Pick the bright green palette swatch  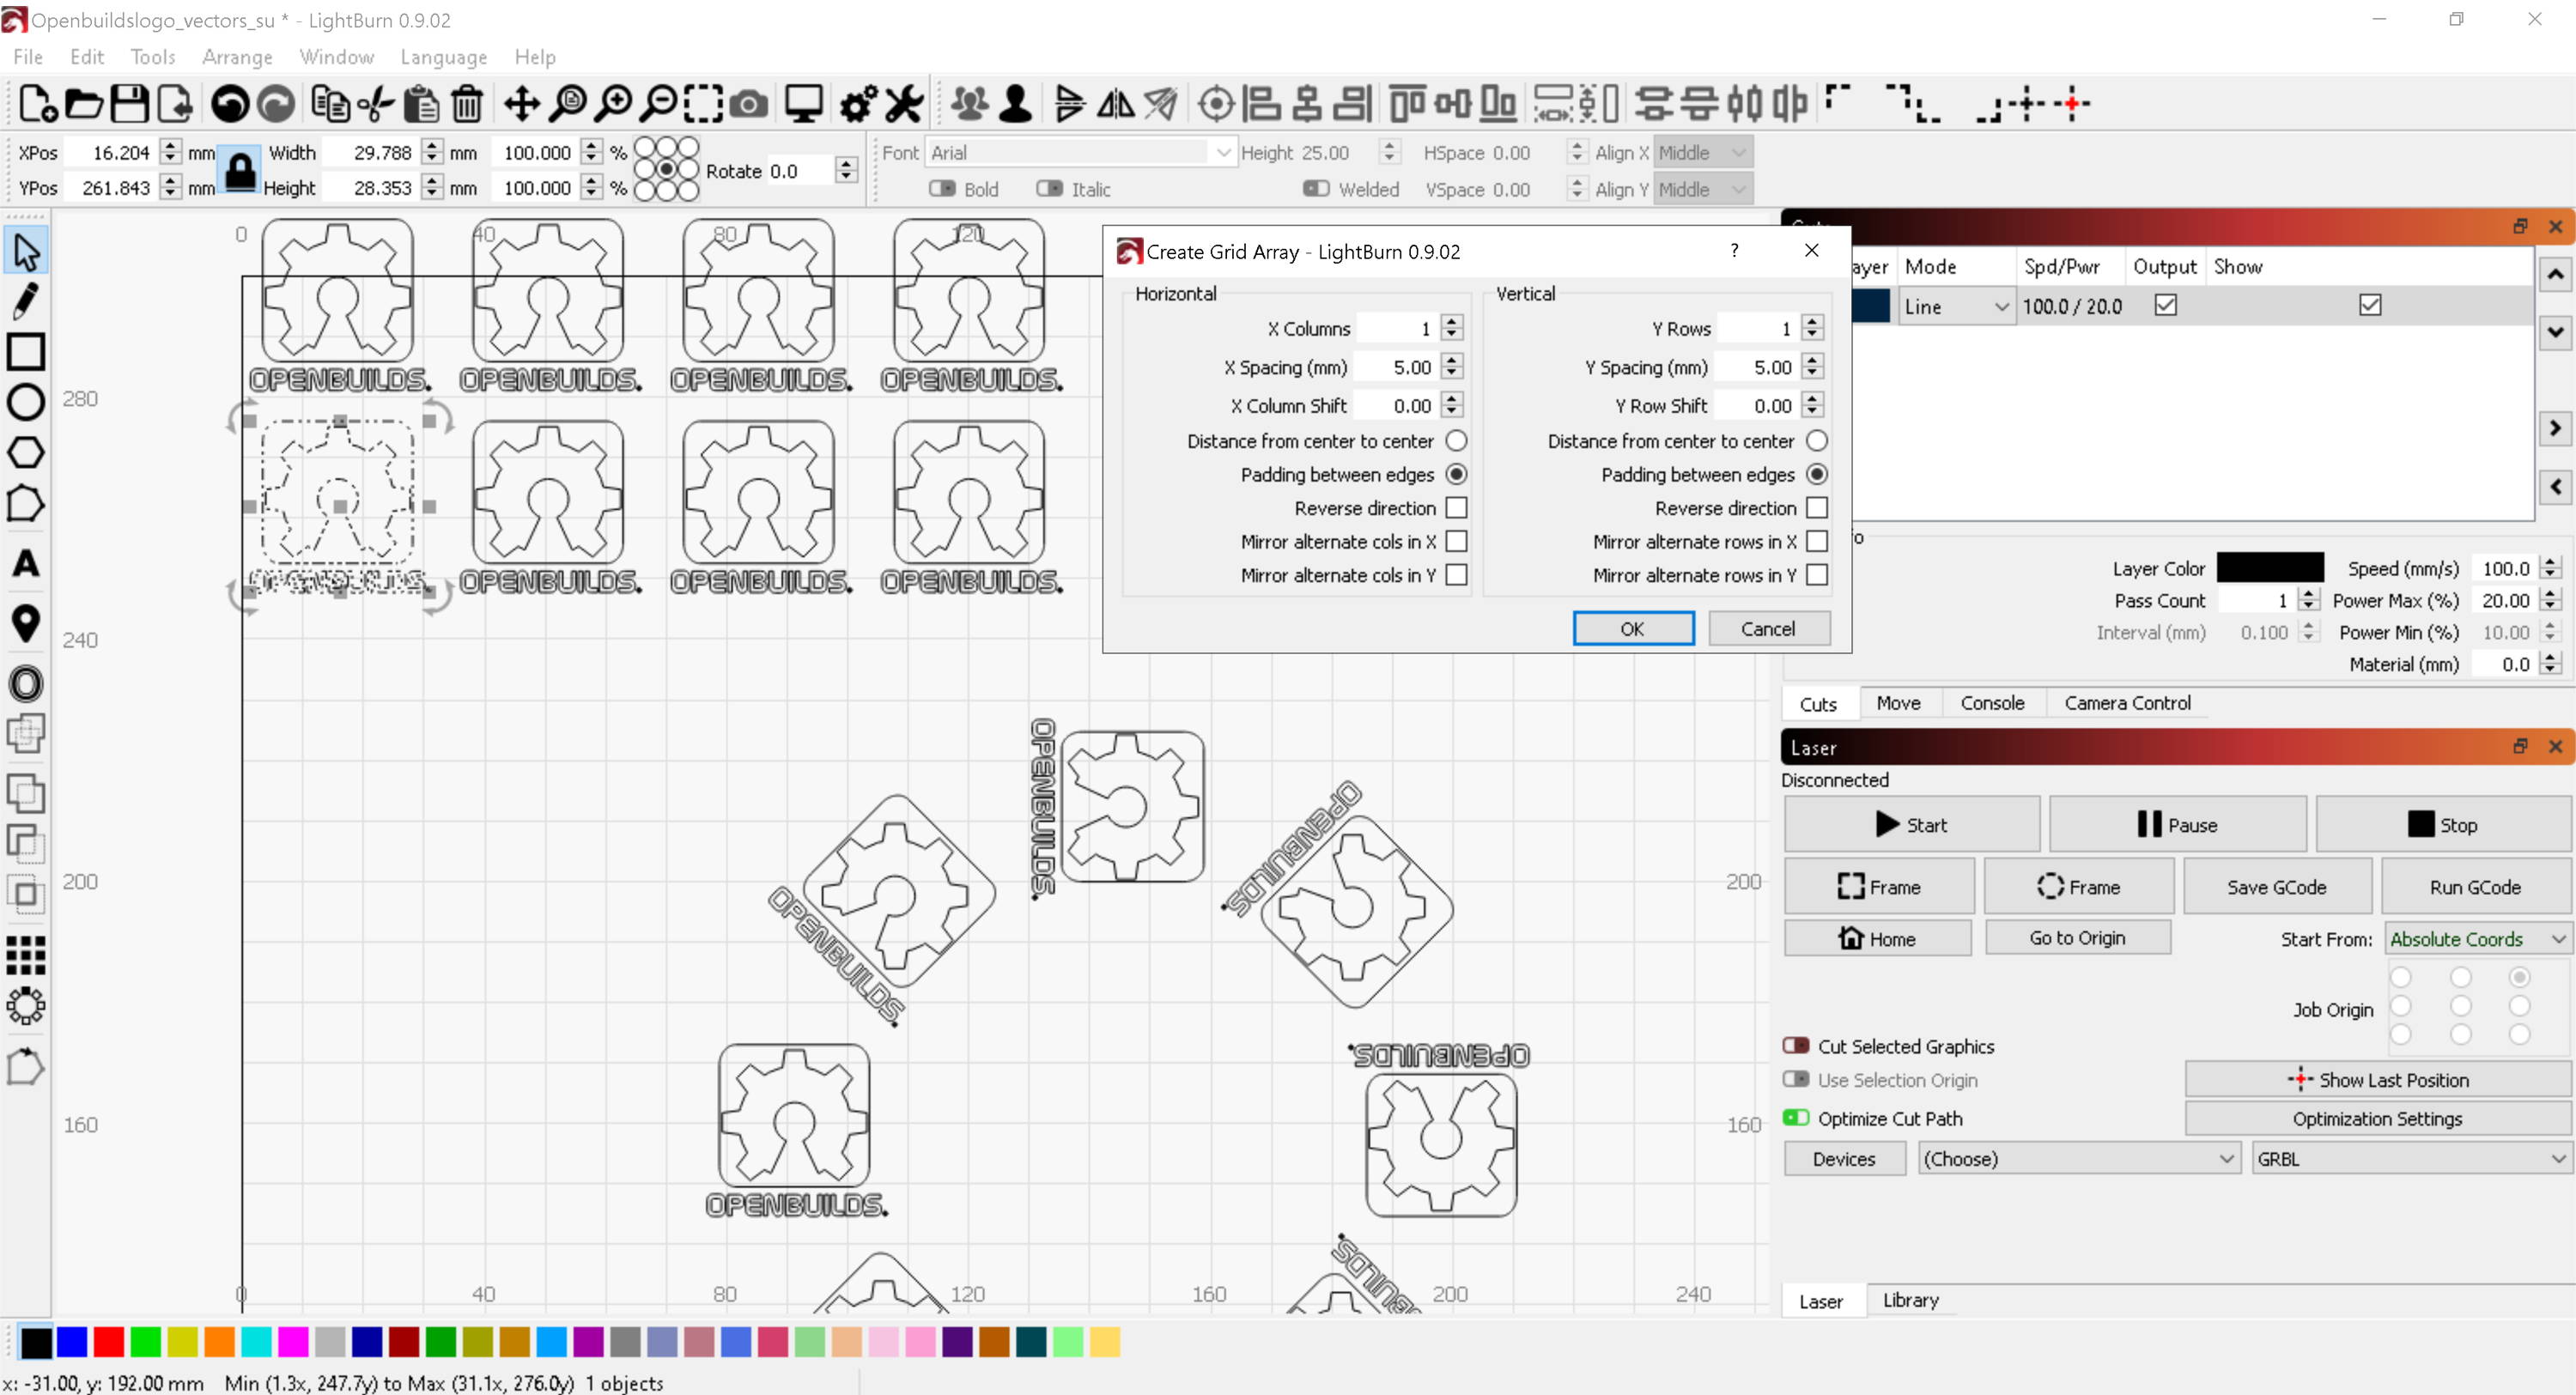coord(146,1342)
